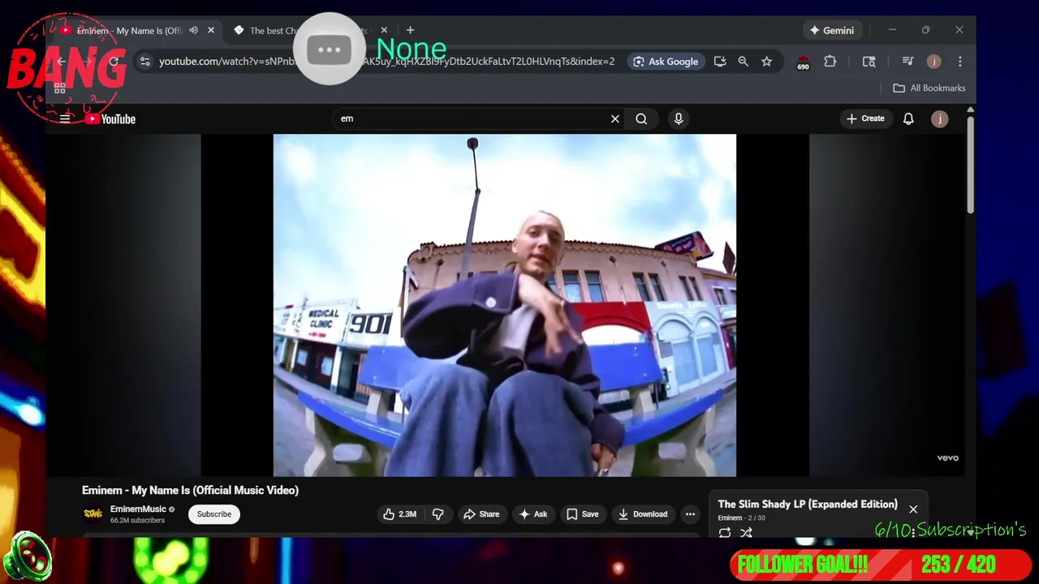Switch to the Eminem My Name Is tab
1039x584 pixels.
pos(128,31)
